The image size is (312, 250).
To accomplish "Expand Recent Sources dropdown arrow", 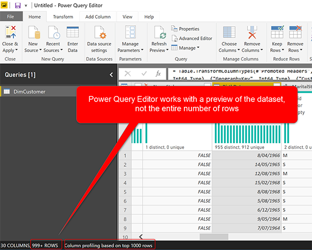I will point(61,50).
